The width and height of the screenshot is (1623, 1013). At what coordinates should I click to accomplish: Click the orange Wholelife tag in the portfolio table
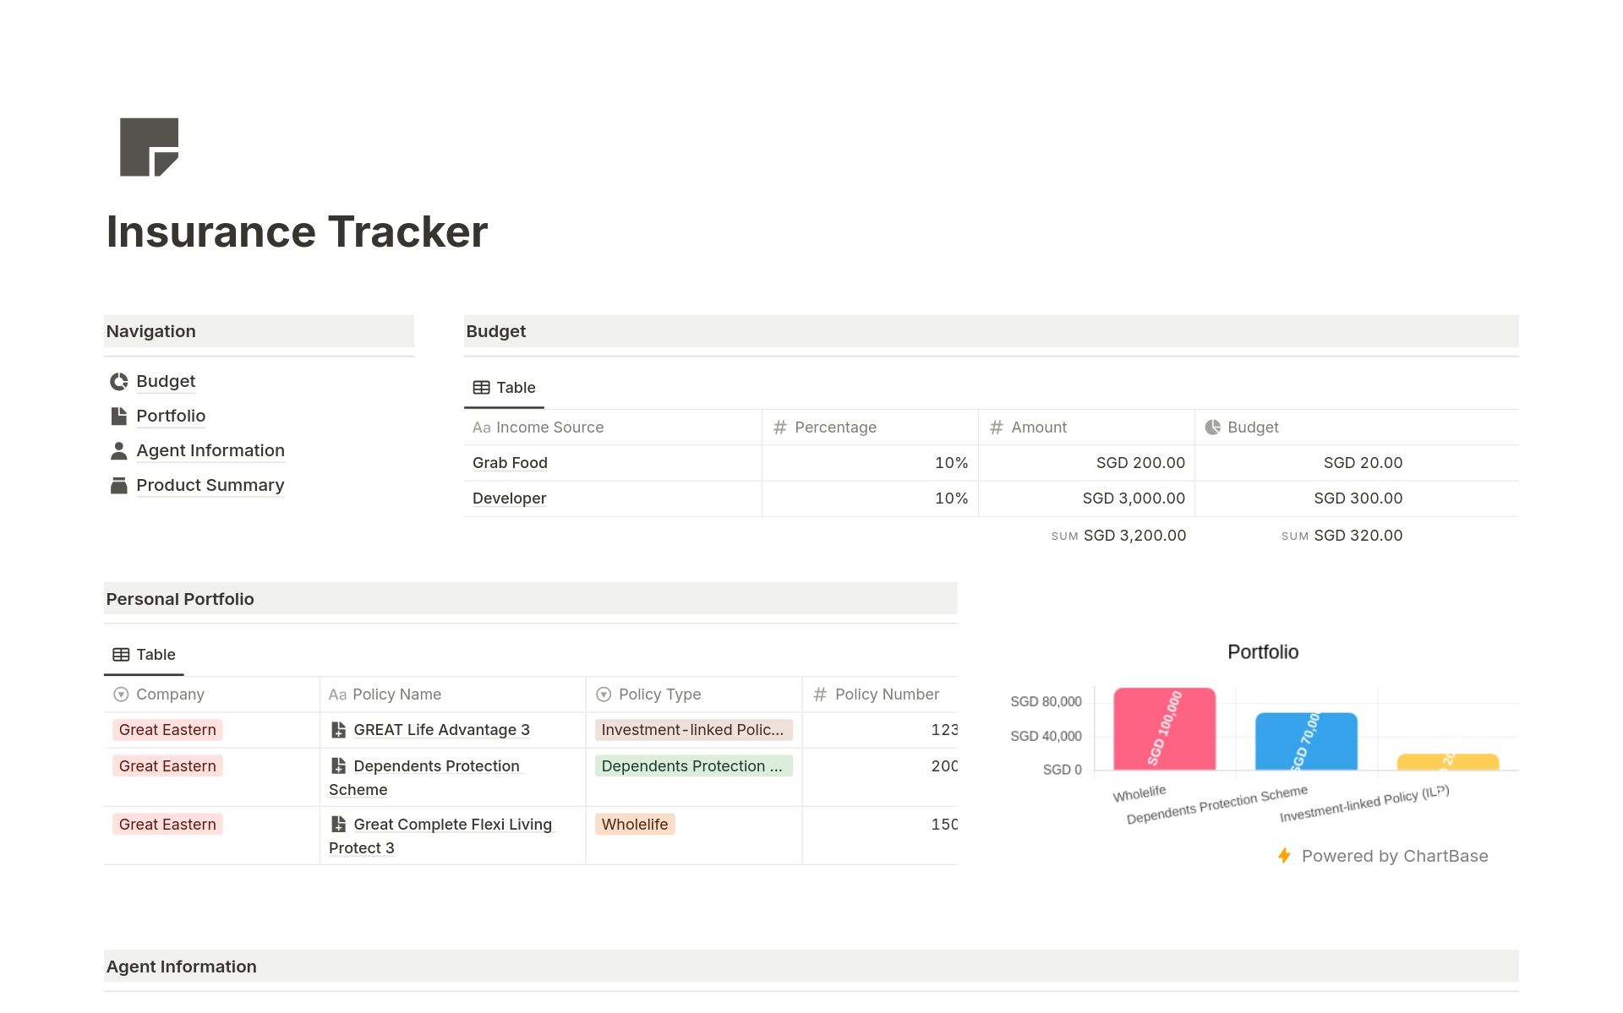click(x=633, y=824)
